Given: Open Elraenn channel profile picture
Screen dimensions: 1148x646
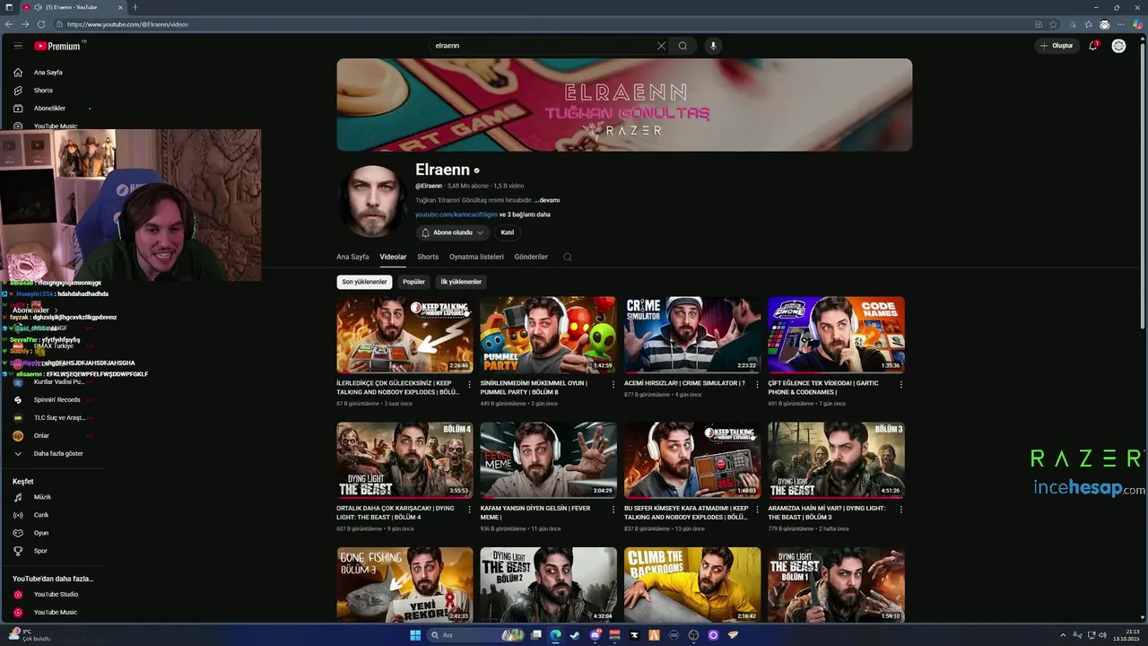Looking at the screenshot, I should pyautogui.click(x=371, y=198).
